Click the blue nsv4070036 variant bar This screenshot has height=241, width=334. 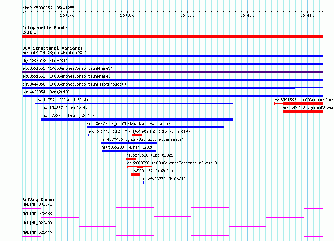pos(129,143)
